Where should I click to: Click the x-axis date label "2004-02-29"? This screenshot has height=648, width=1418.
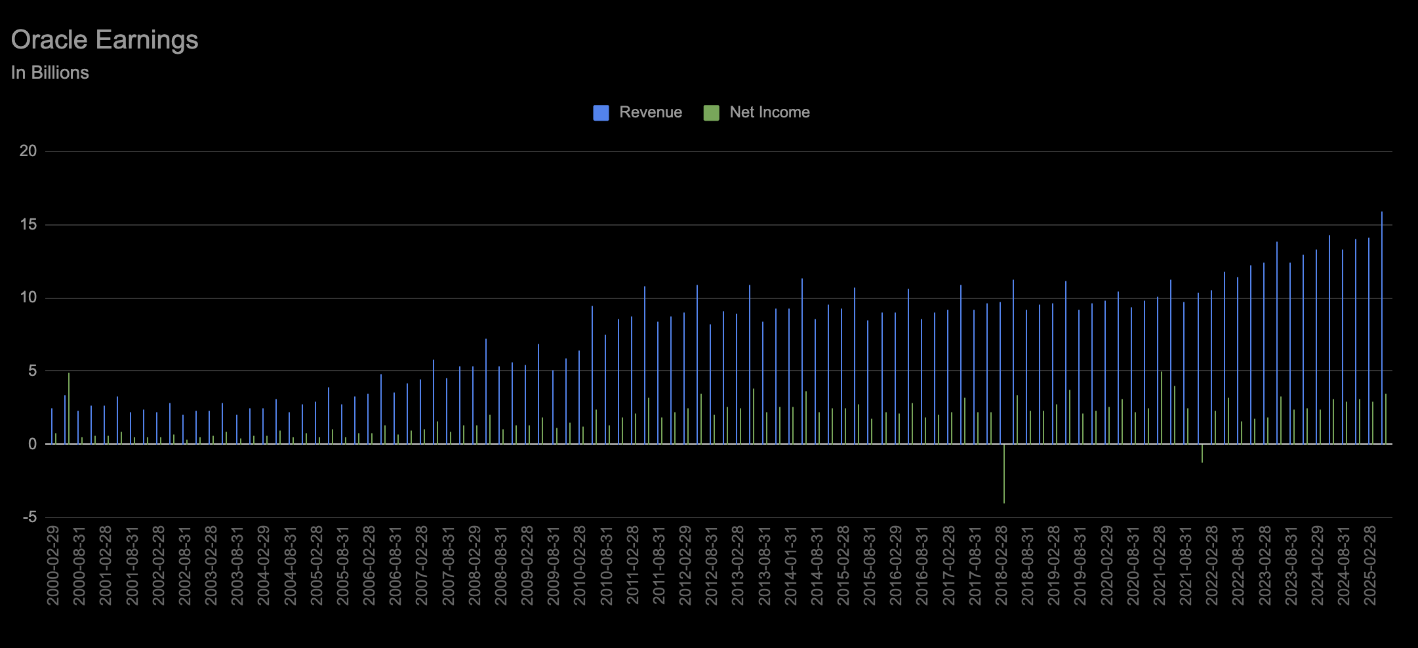tap(264, 565)
